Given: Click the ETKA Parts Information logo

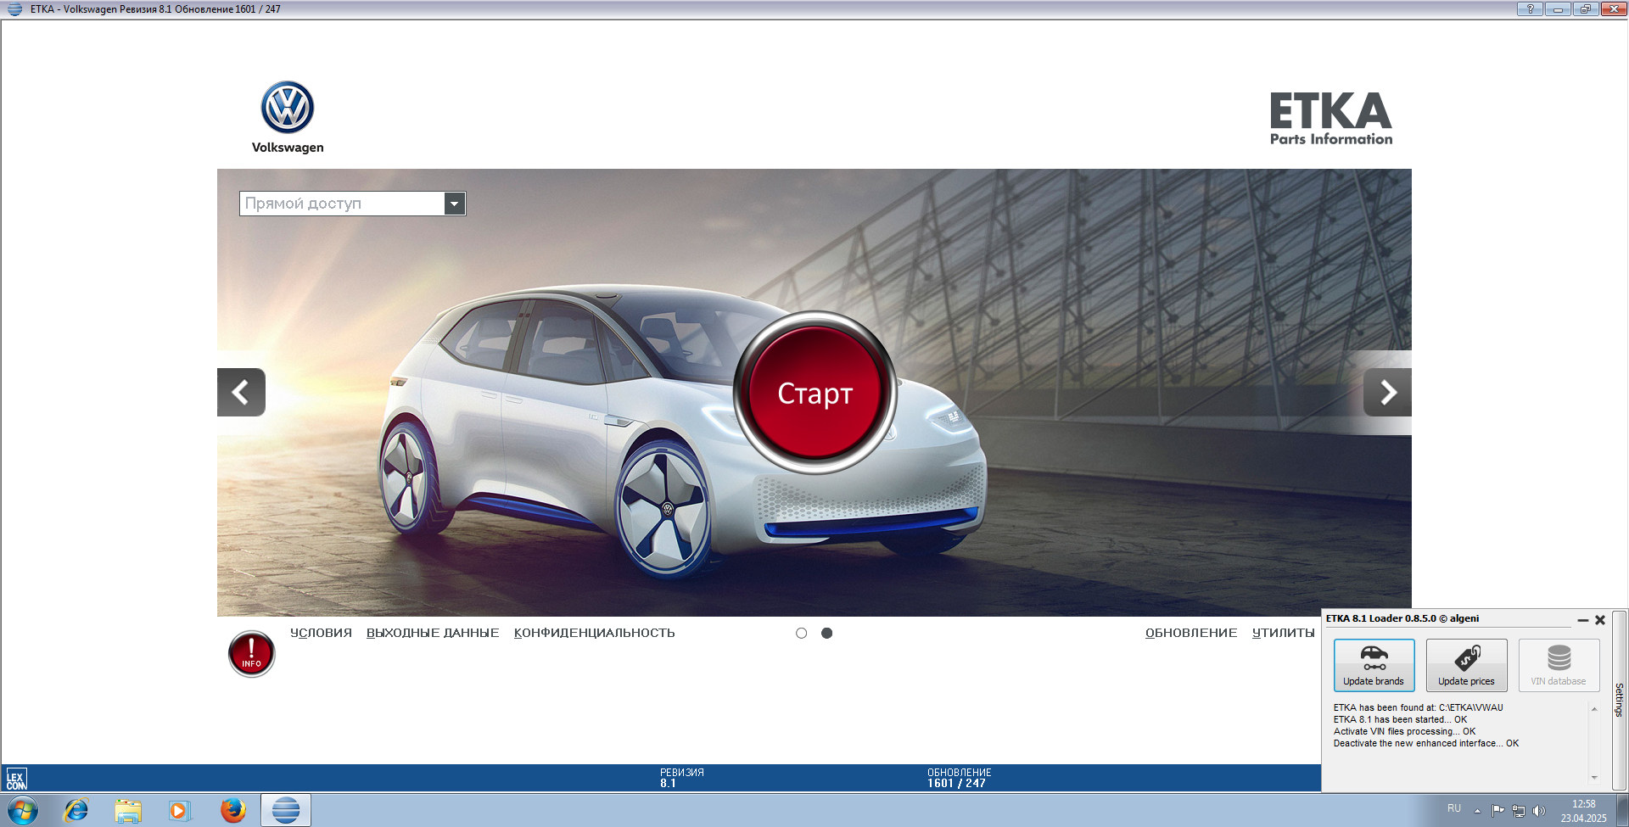Looking at the screenshot, I should (1331, 119).
